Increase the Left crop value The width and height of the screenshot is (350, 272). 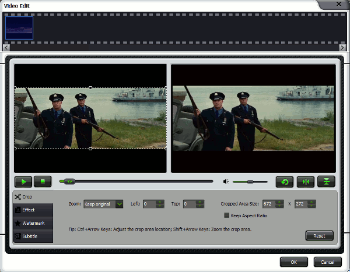[160, 202]
